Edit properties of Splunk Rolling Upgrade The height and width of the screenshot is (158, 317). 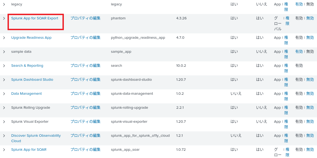coord(85,108)
